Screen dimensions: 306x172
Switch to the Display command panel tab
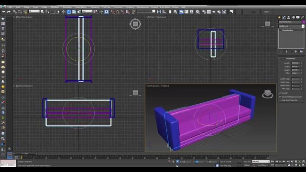coord(298,17)
